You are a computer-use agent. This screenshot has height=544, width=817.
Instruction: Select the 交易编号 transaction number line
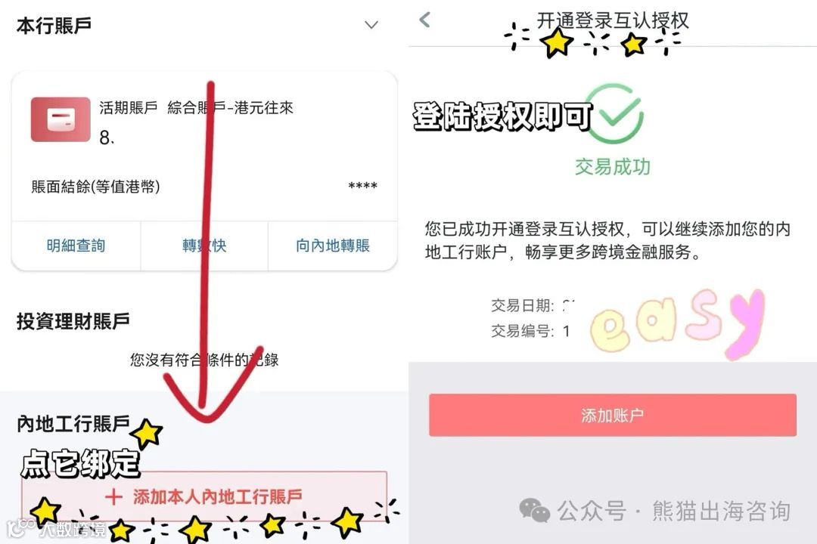point(530,331)
